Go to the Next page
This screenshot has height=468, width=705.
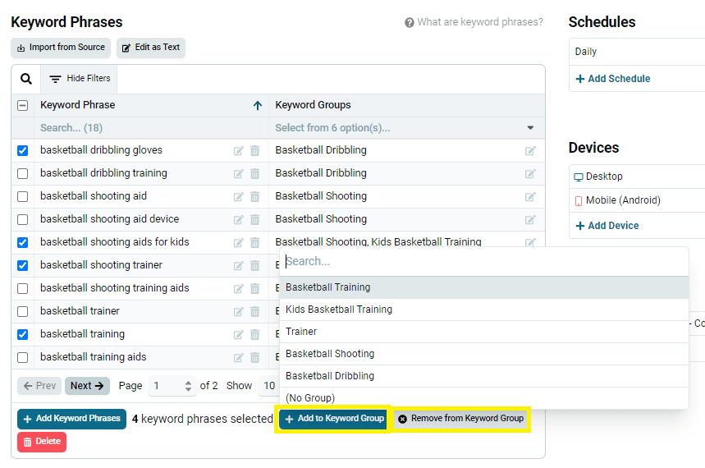[x=87, y=386]
